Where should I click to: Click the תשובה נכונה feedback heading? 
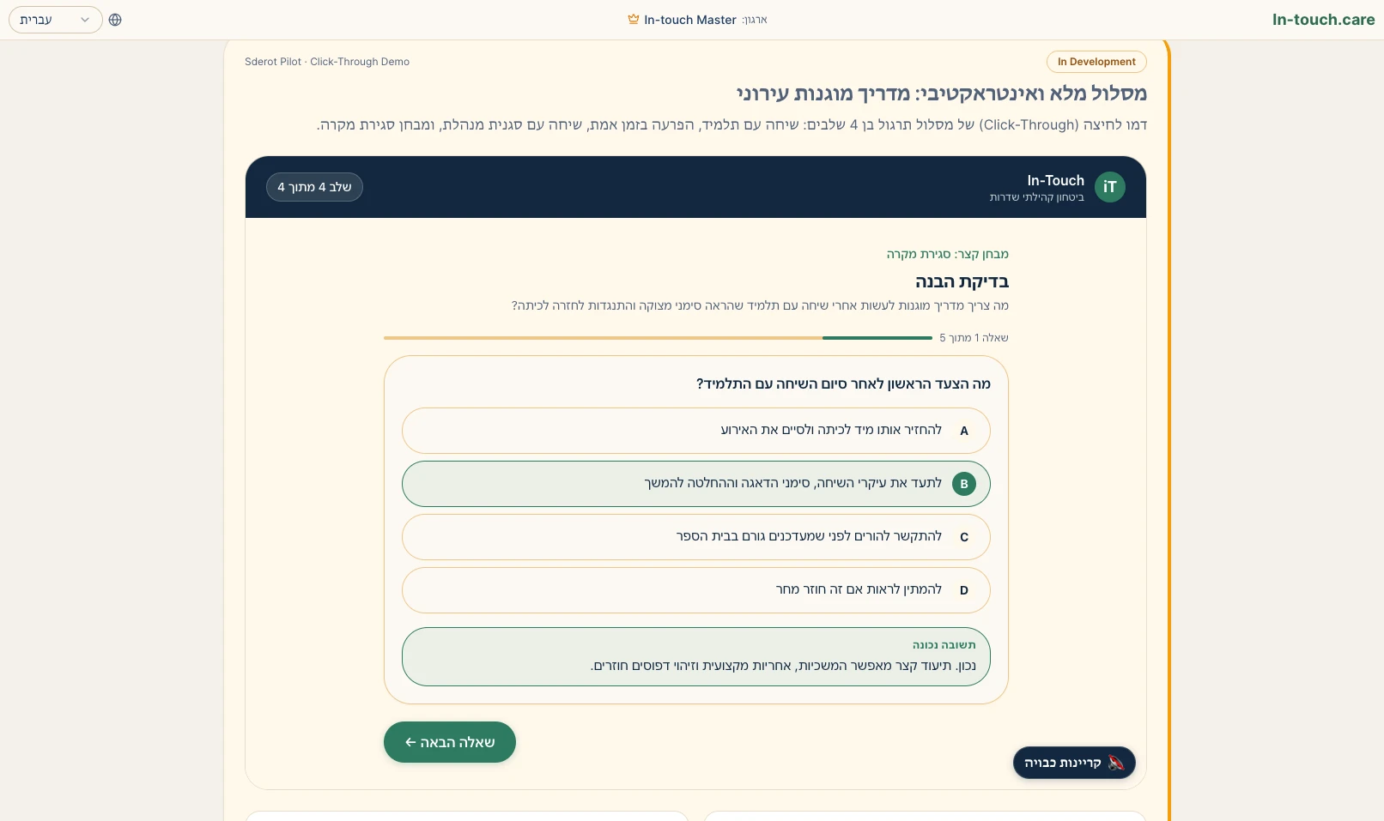pyautogui.click(x=944, y=645)
